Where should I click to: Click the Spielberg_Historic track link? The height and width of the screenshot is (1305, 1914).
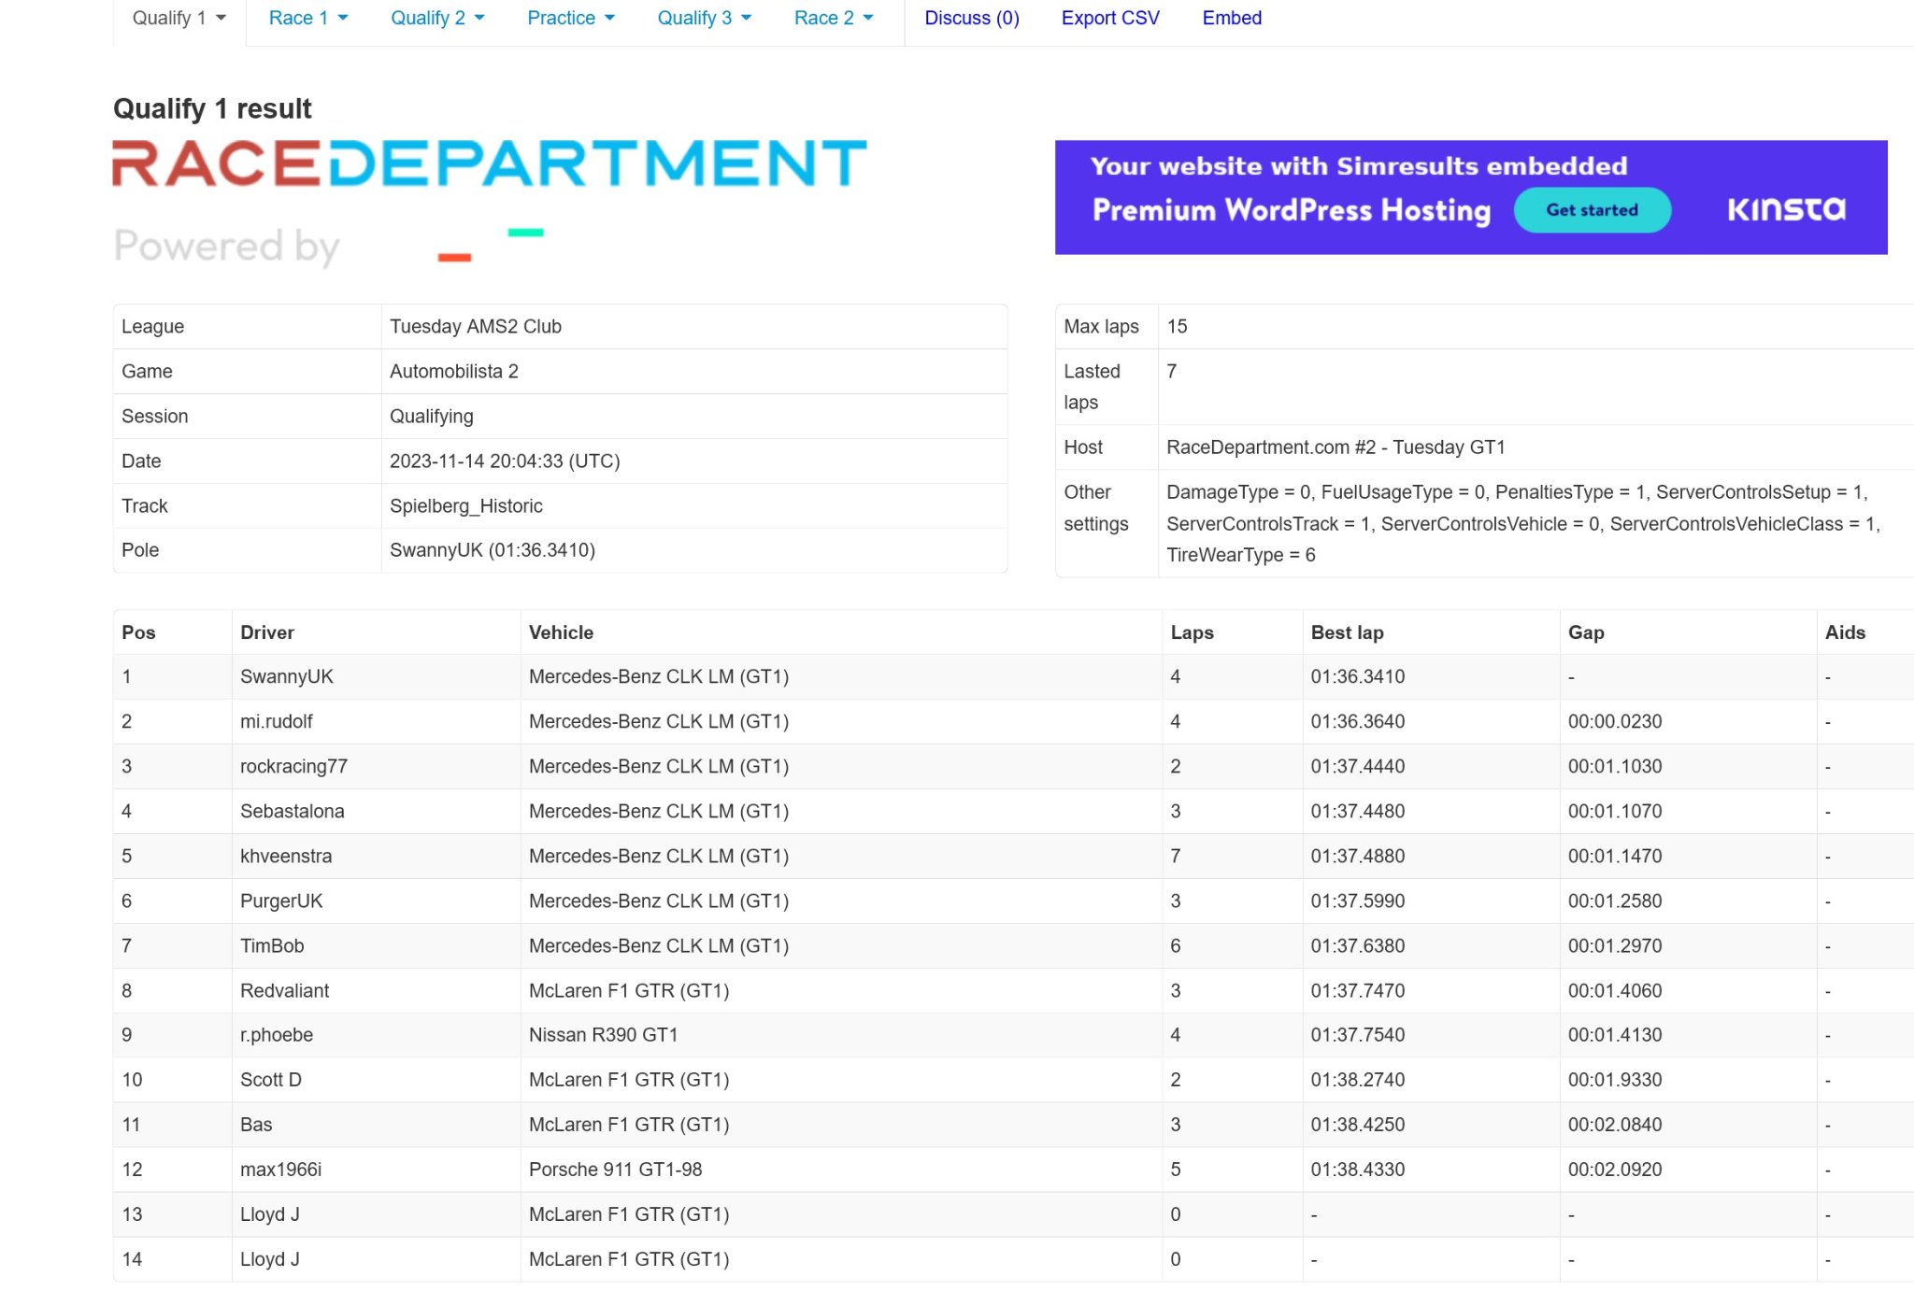point(465,504)
